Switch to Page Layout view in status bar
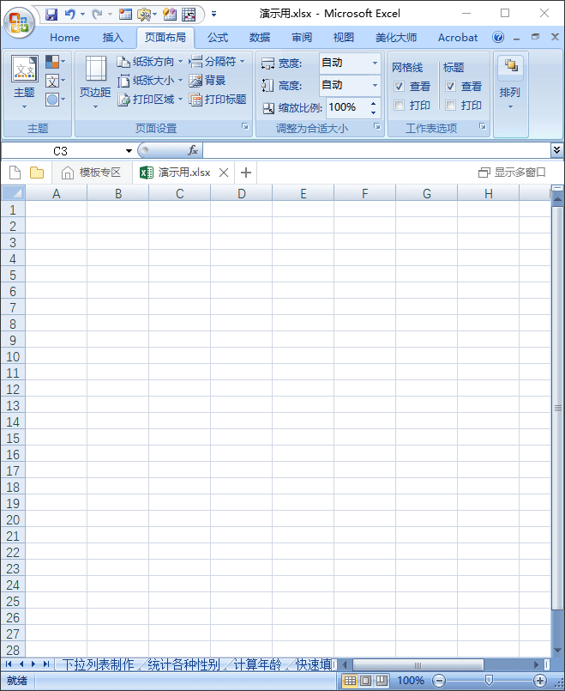 click(366, 681)
